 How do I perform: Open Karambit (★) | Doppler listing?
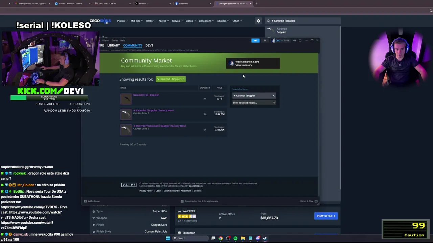(x=146, y=95)
